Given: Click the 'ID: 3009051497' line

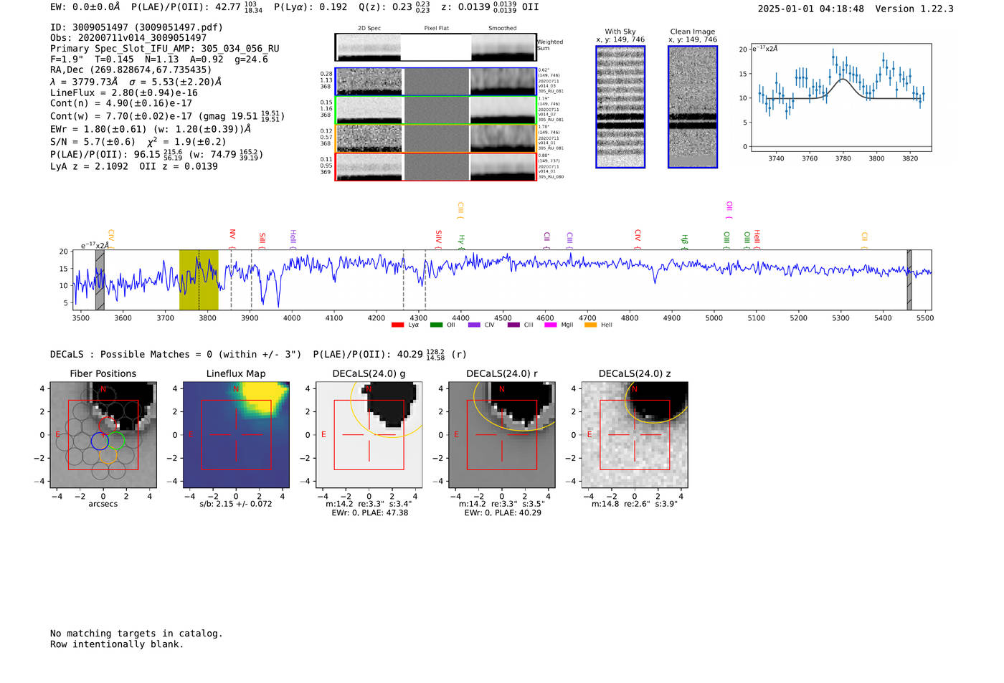Looking at the screenshot, I should pyautogui.click(x=136, y=27).
